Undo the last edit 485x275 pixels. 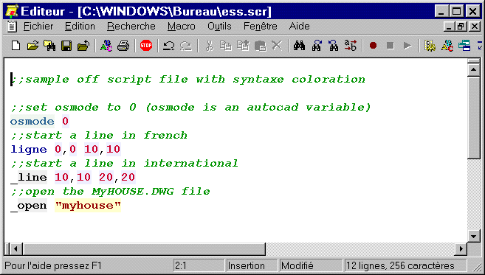(169, 46)
